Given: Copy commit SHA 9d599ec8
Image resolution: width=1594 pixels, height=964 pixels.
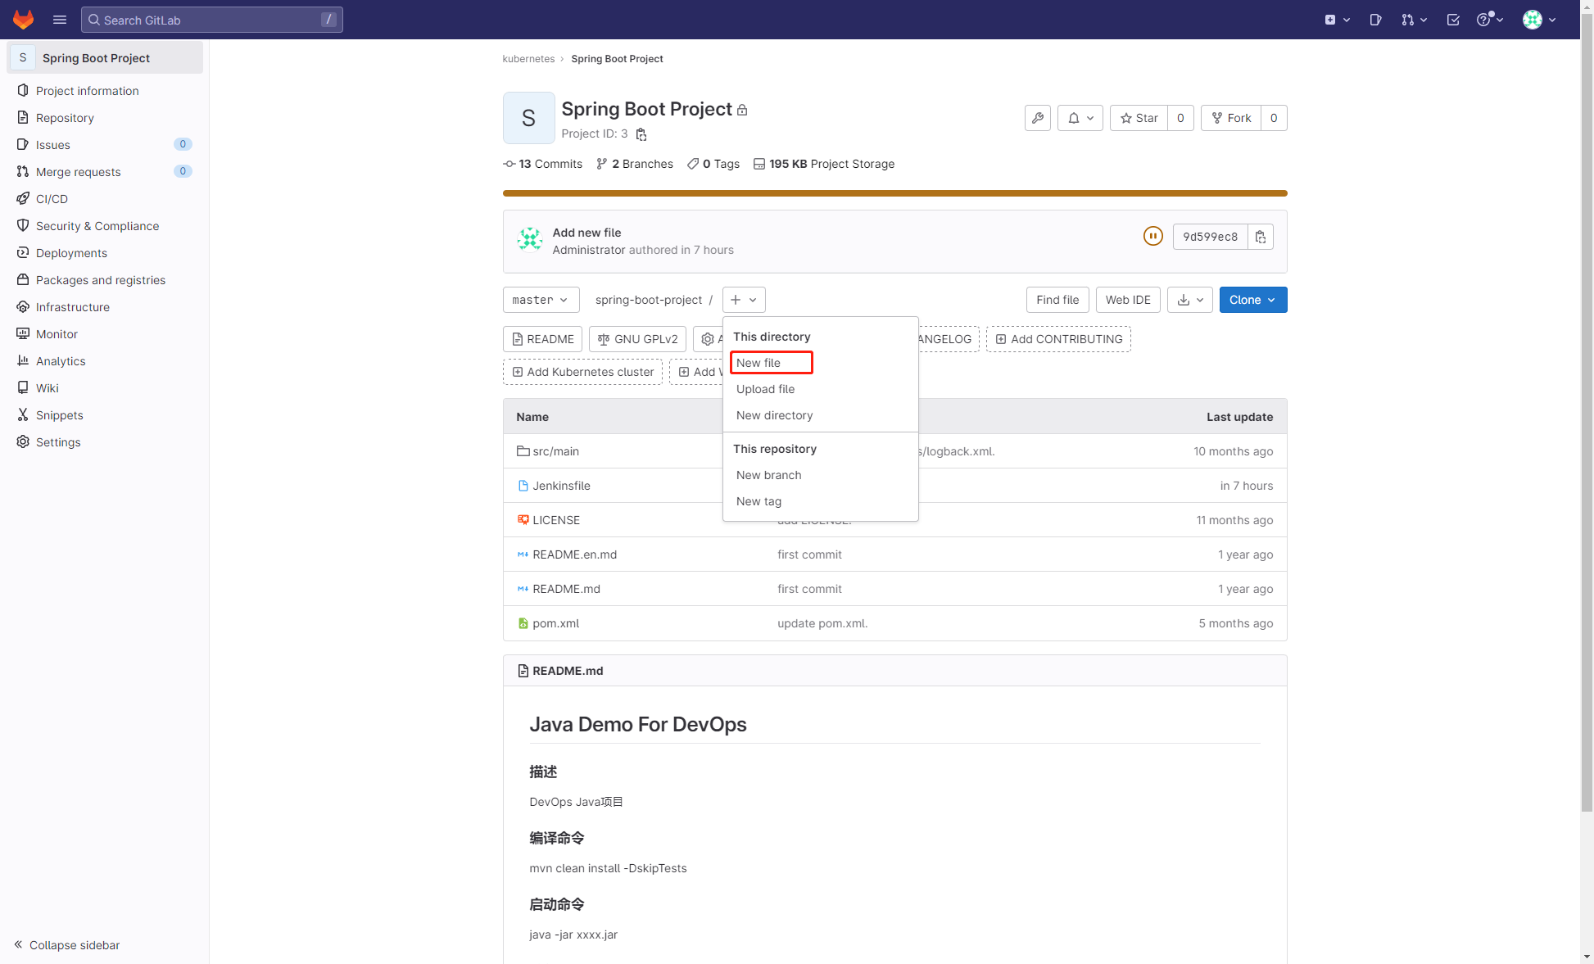Looking at the screenshot, I should 1261,237.
